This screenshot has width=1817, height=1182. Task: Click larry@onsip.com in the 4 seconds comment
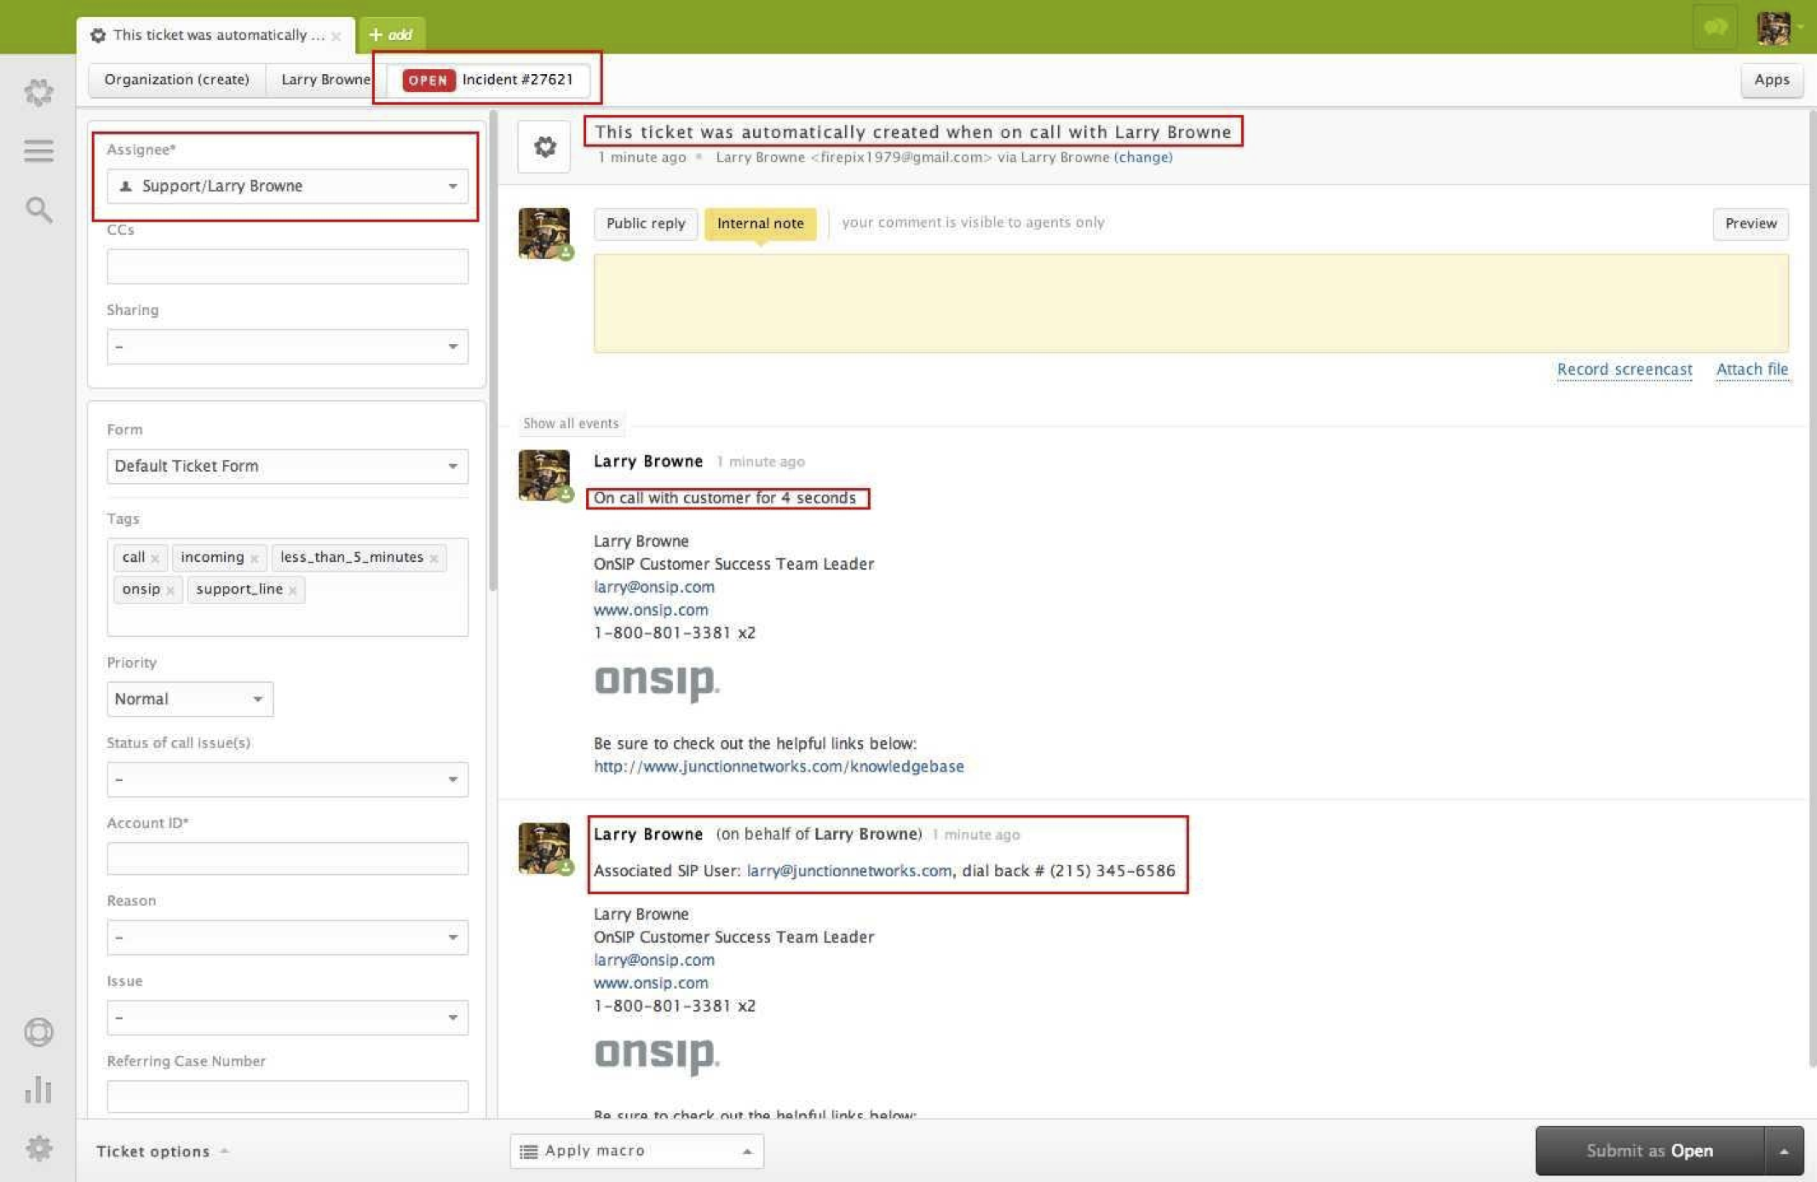point(653,587)
